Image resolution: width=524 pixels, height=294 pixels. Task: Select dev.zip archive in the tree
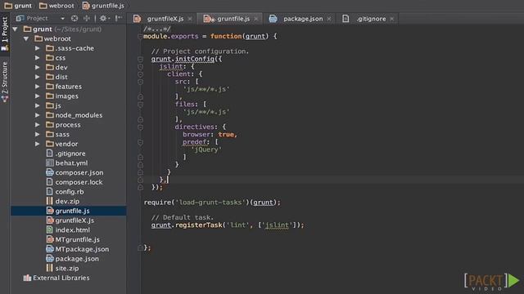[x=67, y=202]
